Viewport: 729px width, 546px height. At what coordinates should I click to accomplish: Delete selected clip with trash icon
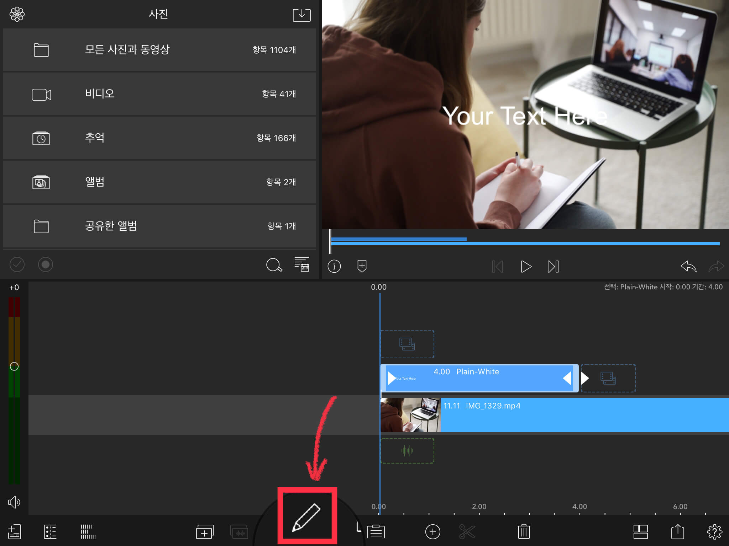coord(524,532)
